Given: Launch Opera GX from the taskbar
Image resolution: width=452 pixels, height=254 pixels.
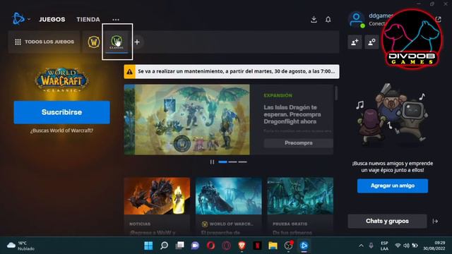Looking at the screenshot, I should (226, 246).
